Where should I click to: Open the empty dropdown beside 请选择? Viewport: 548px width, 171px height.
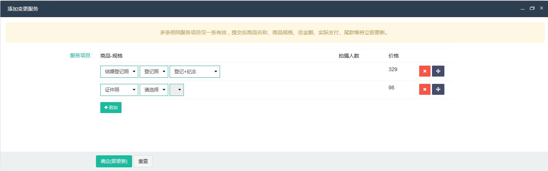click(177, 90)
